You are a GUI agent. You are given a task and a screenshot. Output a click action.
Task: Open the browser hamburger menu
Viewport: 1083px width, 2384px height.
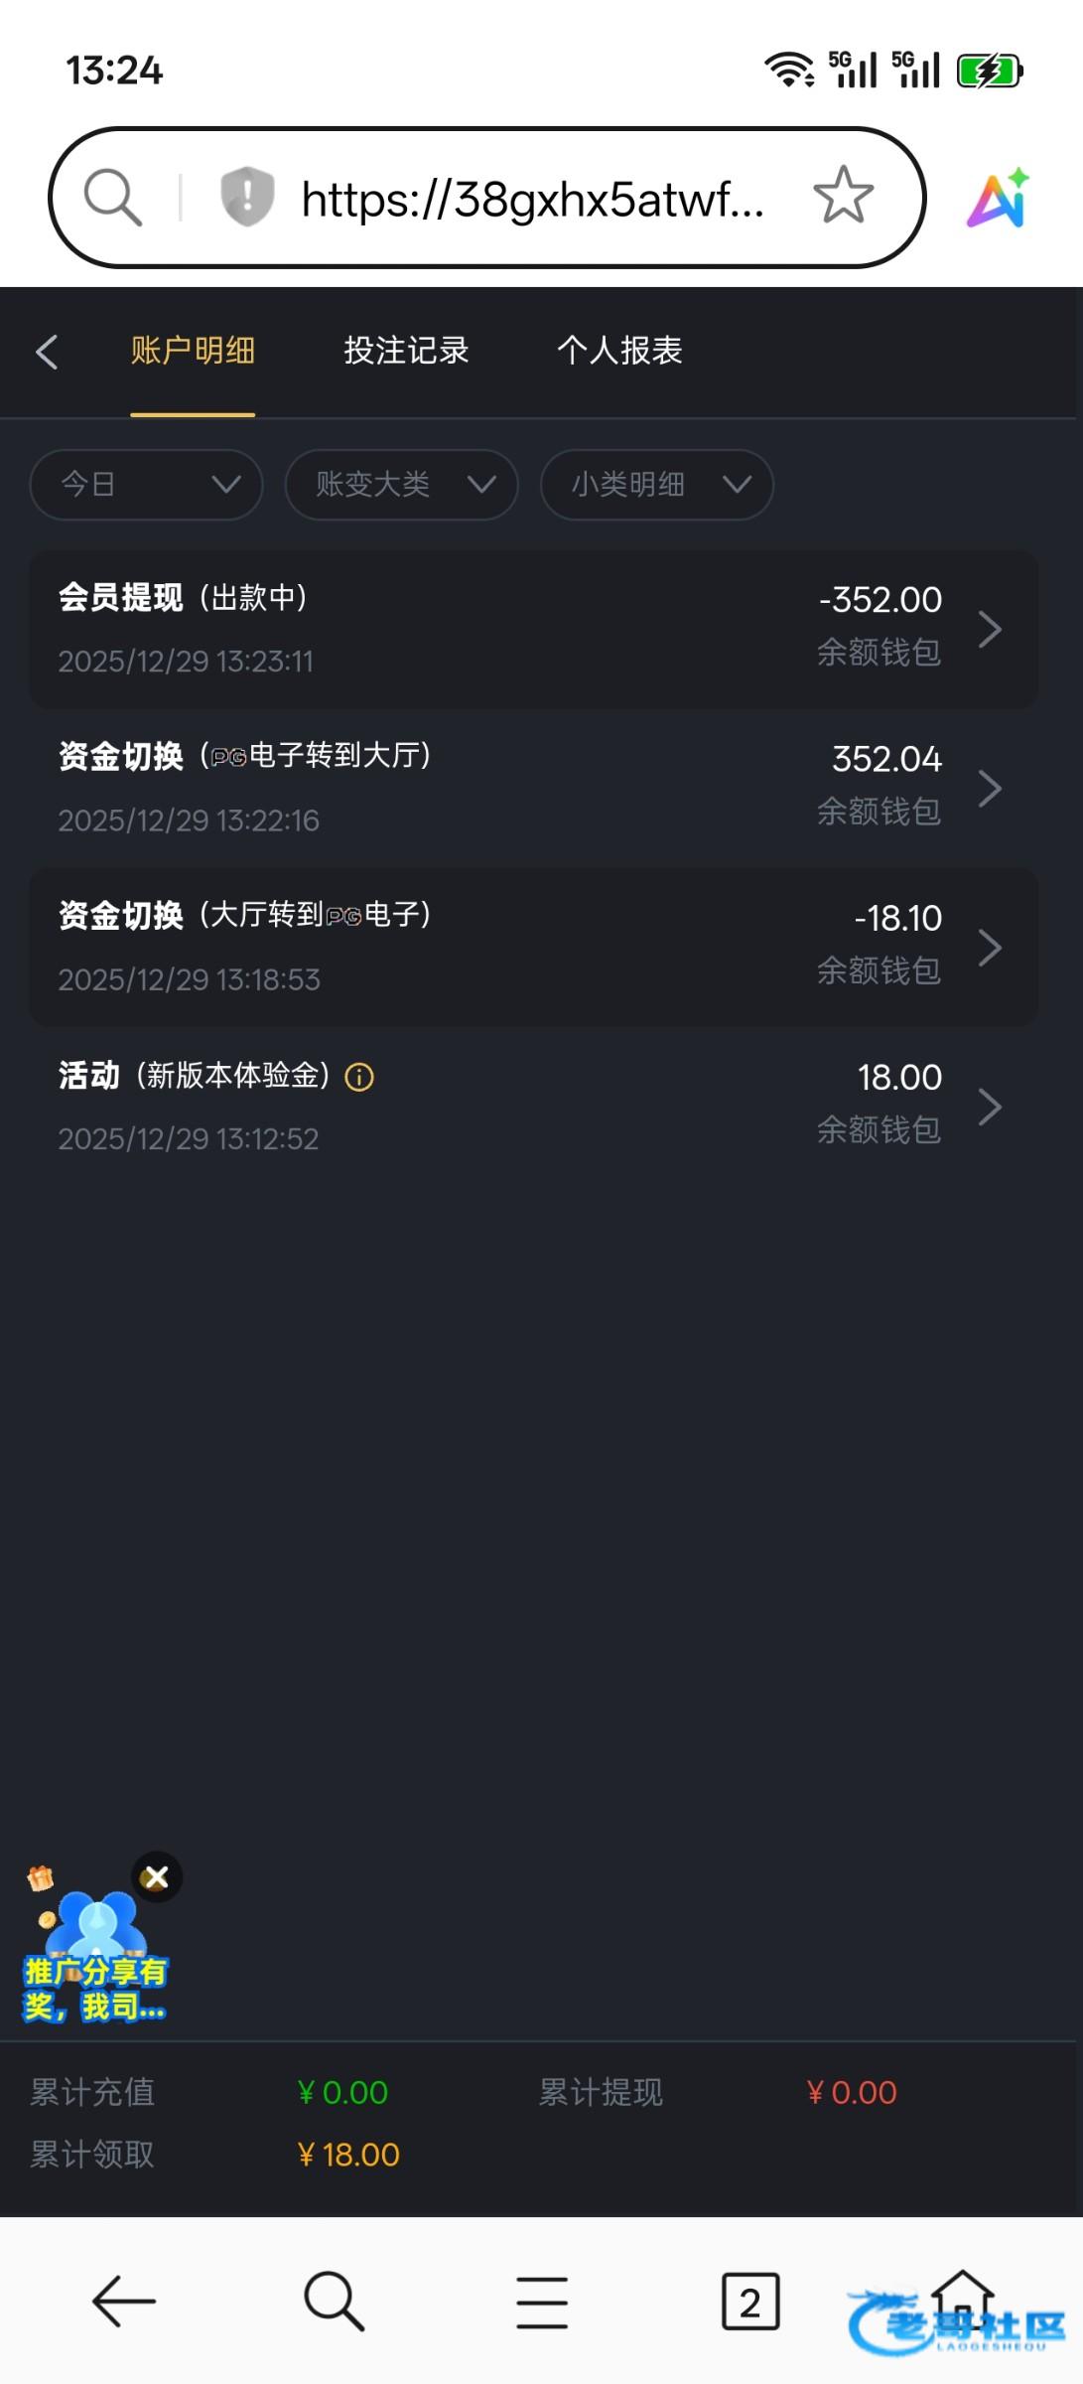pos(542,2303)
